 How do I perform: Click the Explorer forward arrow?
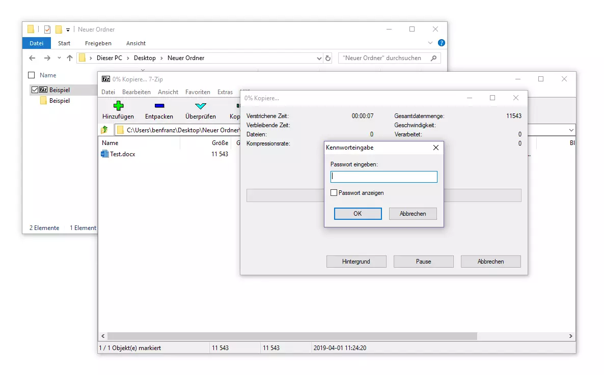(x=47, y=58)
